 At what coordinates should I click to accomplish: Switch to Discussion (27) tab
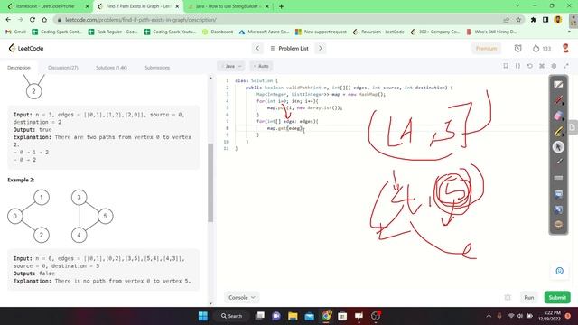[63, 68]
